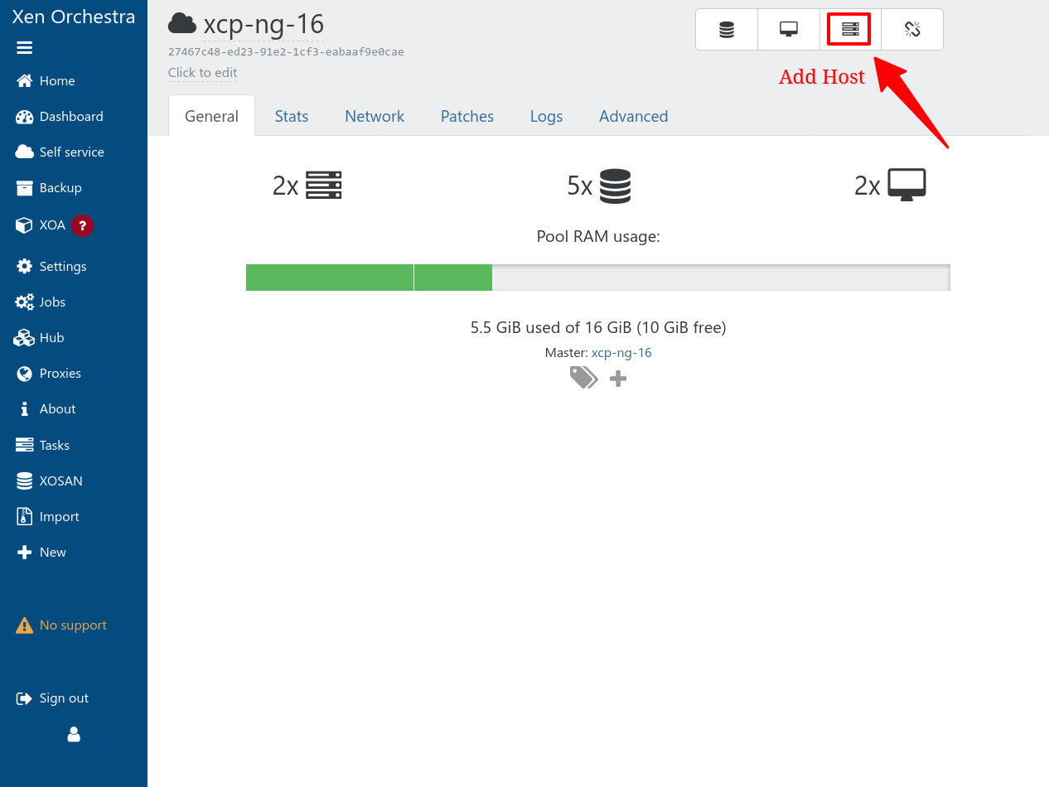Edit the description via Click to edit
1049x787 pixels.
coord(203,73)
